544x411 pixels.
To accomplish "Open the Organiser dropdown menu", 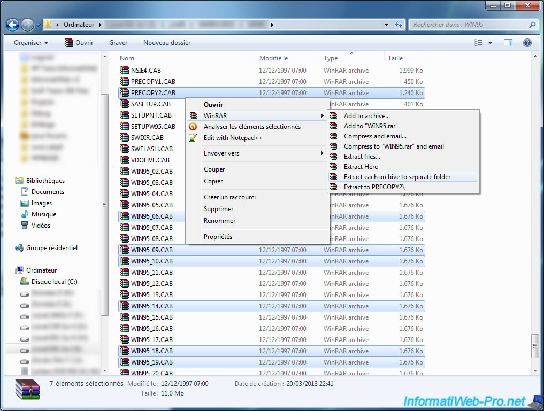I will pos(31,43).
